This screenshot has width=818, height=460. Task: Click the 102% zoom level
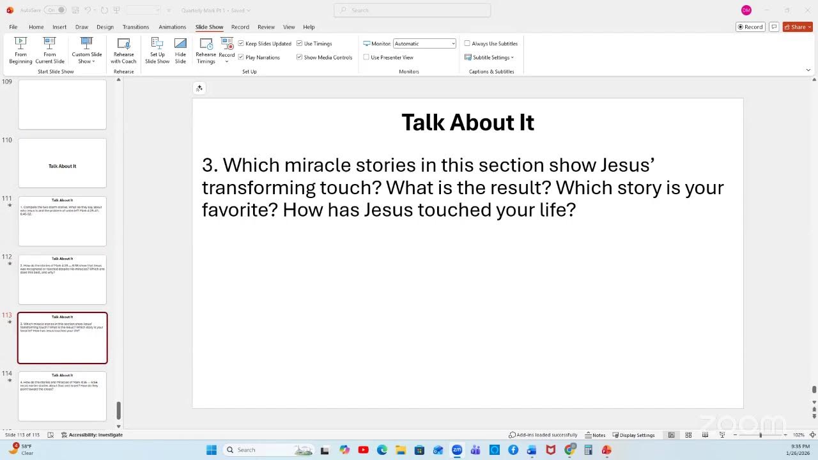[798, 435]
